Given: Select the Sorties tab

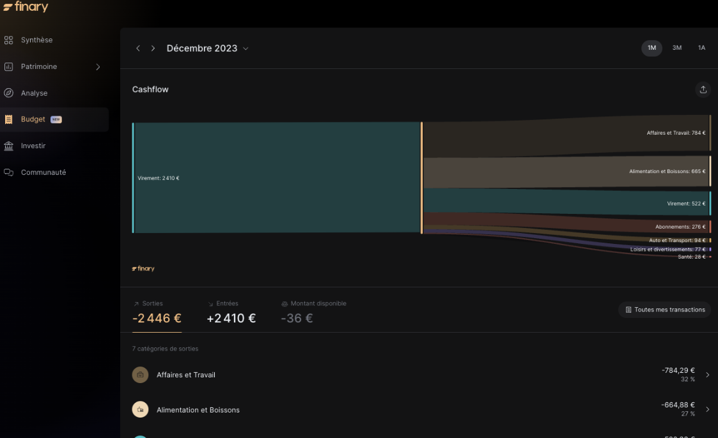Looking at the screenshot, I should pos(157,312).
